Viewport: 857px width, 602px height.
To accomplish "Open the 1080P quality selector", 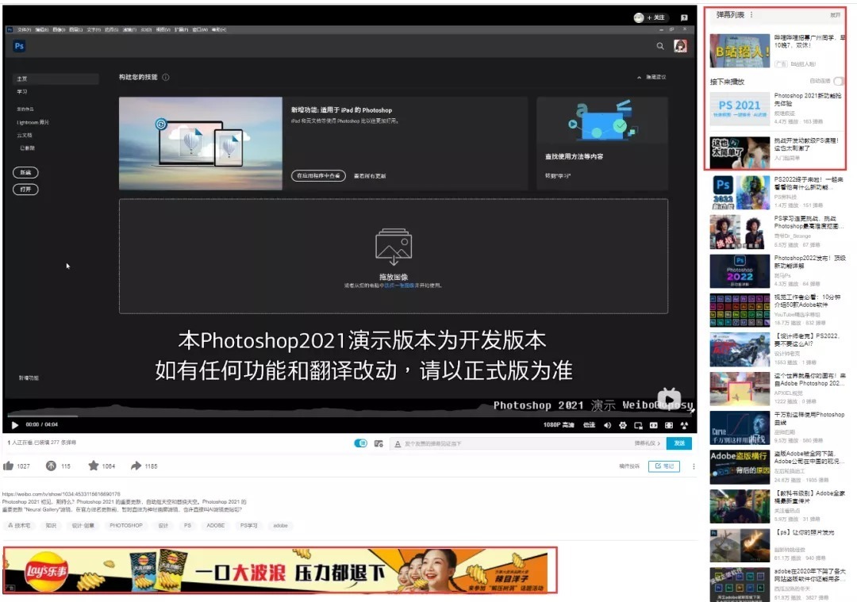I will [x=559, y=425].
